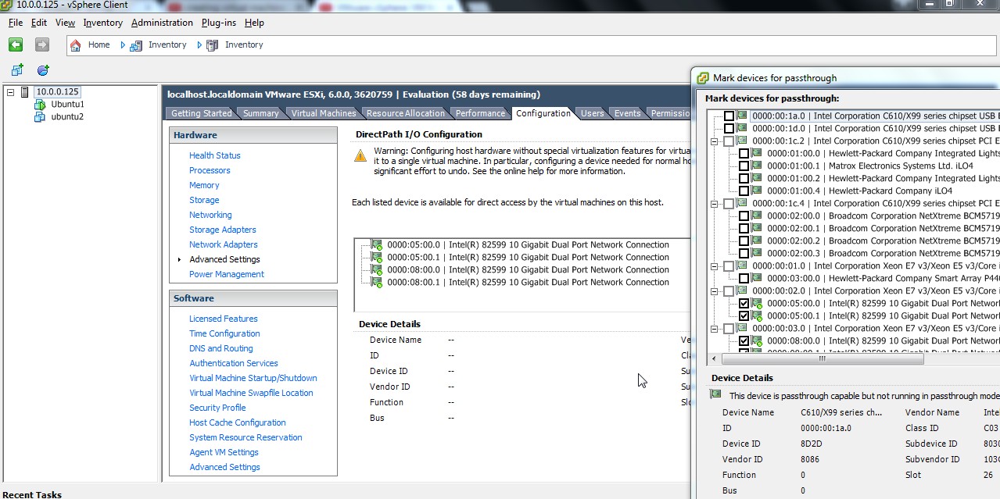
Task: Click card icon for 0000:03:00.0 Smart Array device
Action: coord(757,278)
